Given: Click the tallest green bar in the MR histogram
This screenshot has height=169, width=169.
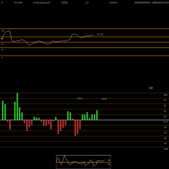Looking at the screenshot, I should 17,106.
